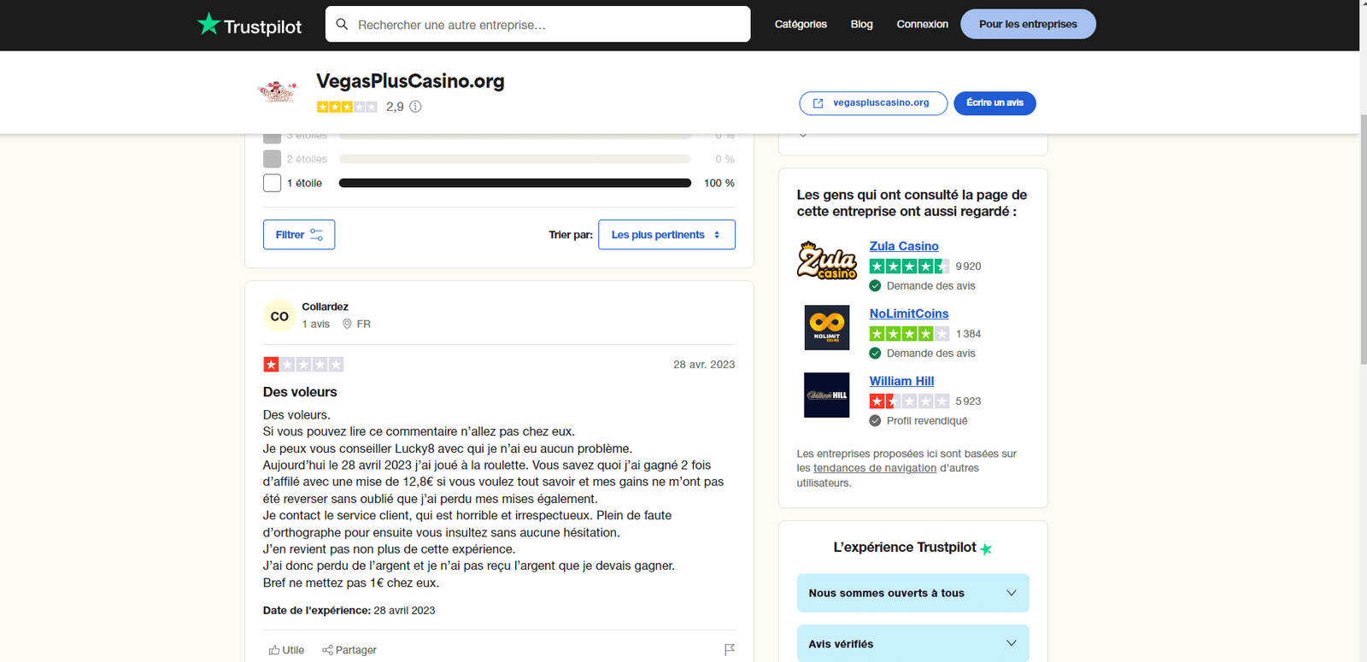Click the 1 384 review count

(968, 334)
